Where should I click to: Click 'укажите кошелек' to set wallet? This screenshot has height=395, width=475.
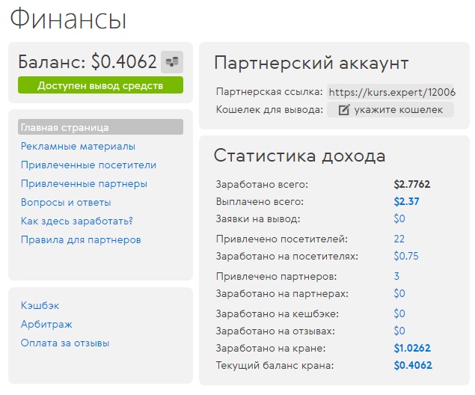(390, 110)
